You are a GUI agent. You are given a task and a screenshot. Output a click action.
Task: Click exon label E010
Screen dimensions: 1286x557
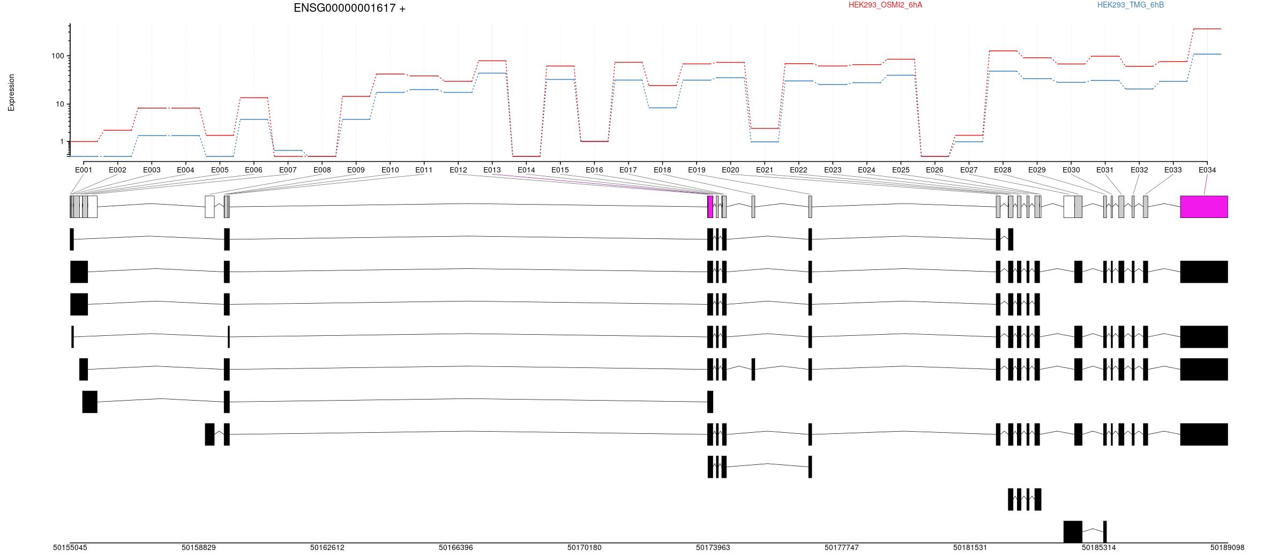pyautogui.click(x=390, y=170)
